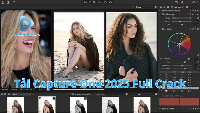The image size is (200, 113).
Task: Open White Balance panel menu icon
Action: [198, 14]
